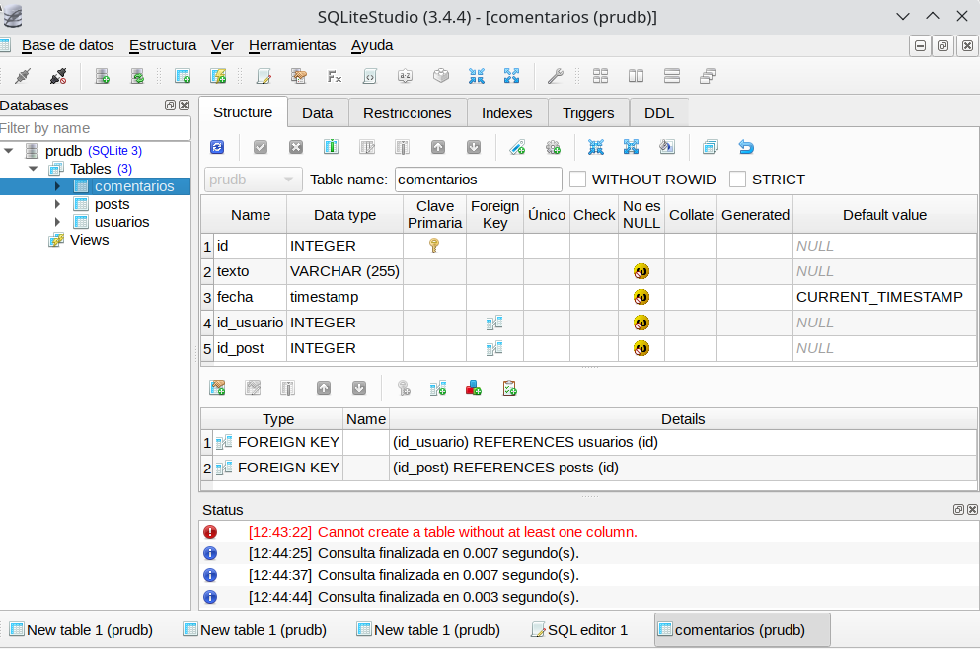Tick the STRICT checkbox
Image resolution: width=980 pixels, height=649 pixels.
(737, 180)
